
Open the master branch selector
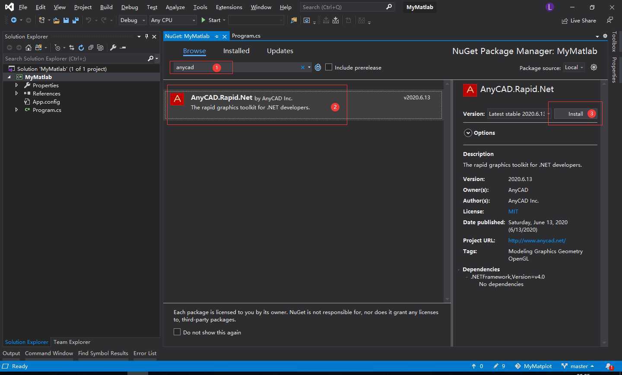pyautogui.click(x=578, y=366)
